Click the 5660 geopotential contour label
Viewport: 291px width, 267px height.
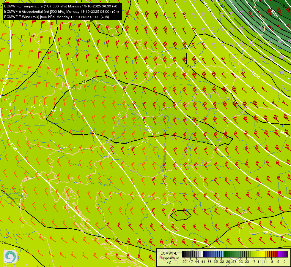coord(138,8)
